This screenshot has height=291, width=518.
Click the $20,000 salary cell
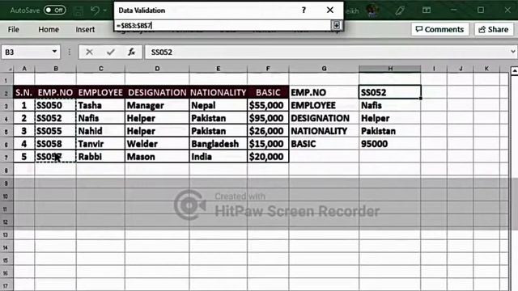click(268, 157)
